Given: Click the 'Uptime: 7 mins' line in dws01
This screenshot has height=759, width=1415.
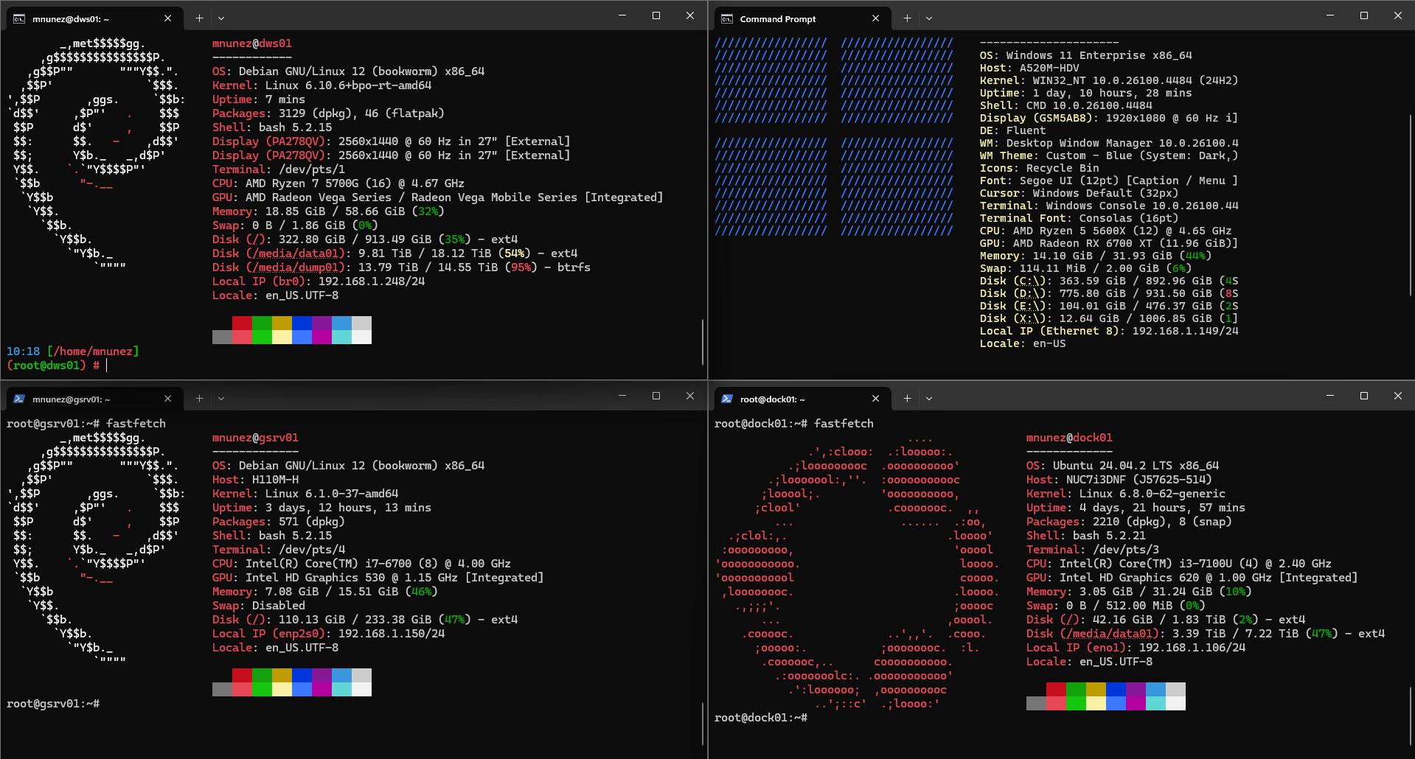Looking at the screenshot, I should coord(259,99).
